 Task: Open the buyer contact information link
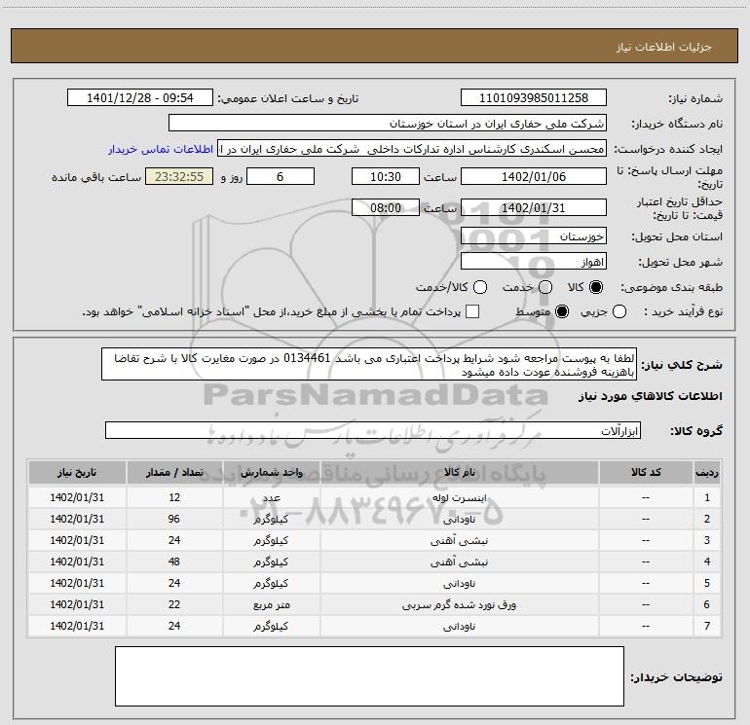point(161,149)
